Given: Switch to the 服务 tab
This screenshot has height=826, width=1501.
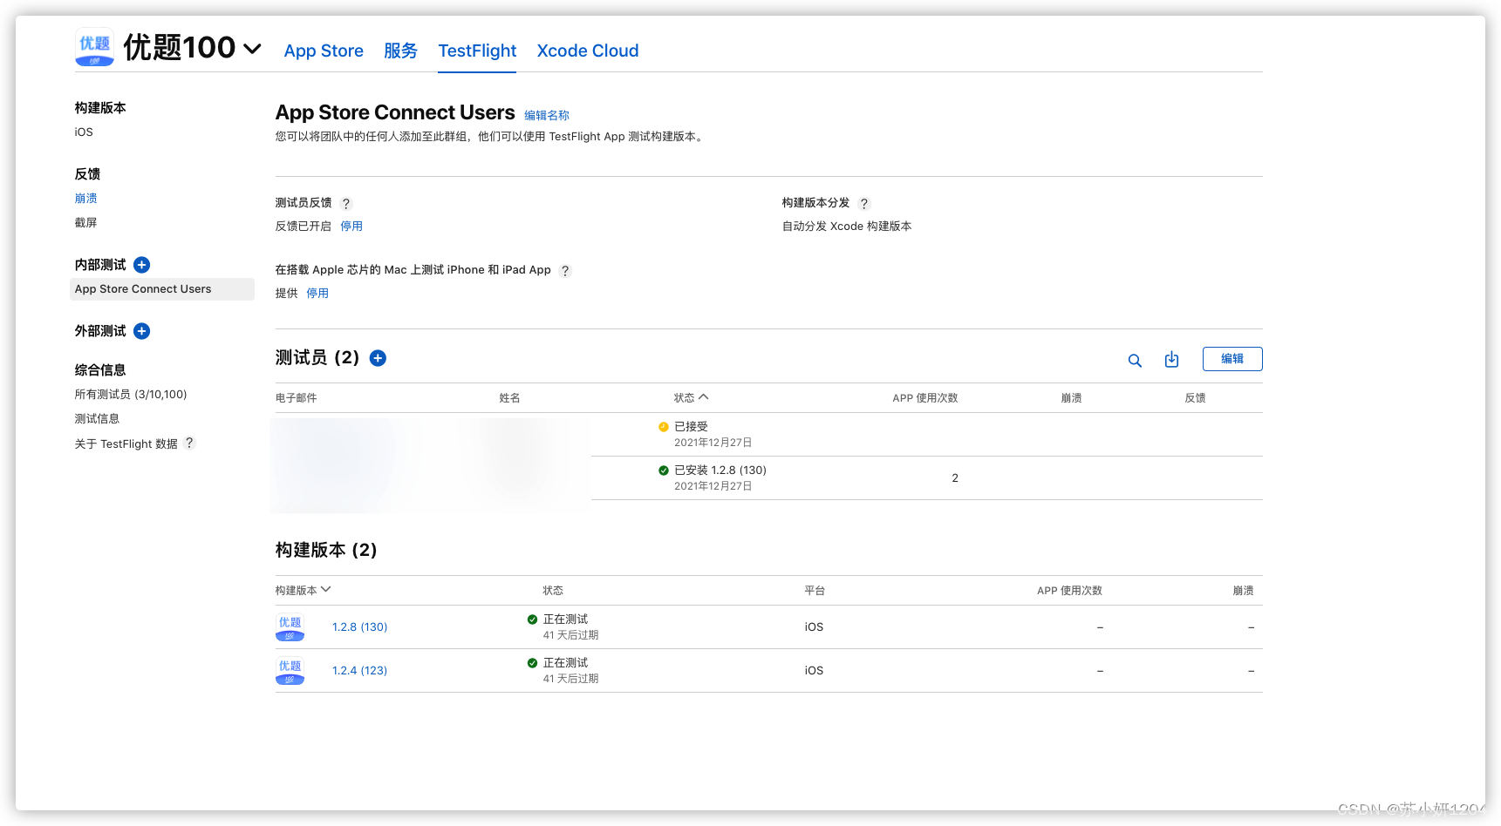Looking at the screenshot, I should tap(400, 51).
